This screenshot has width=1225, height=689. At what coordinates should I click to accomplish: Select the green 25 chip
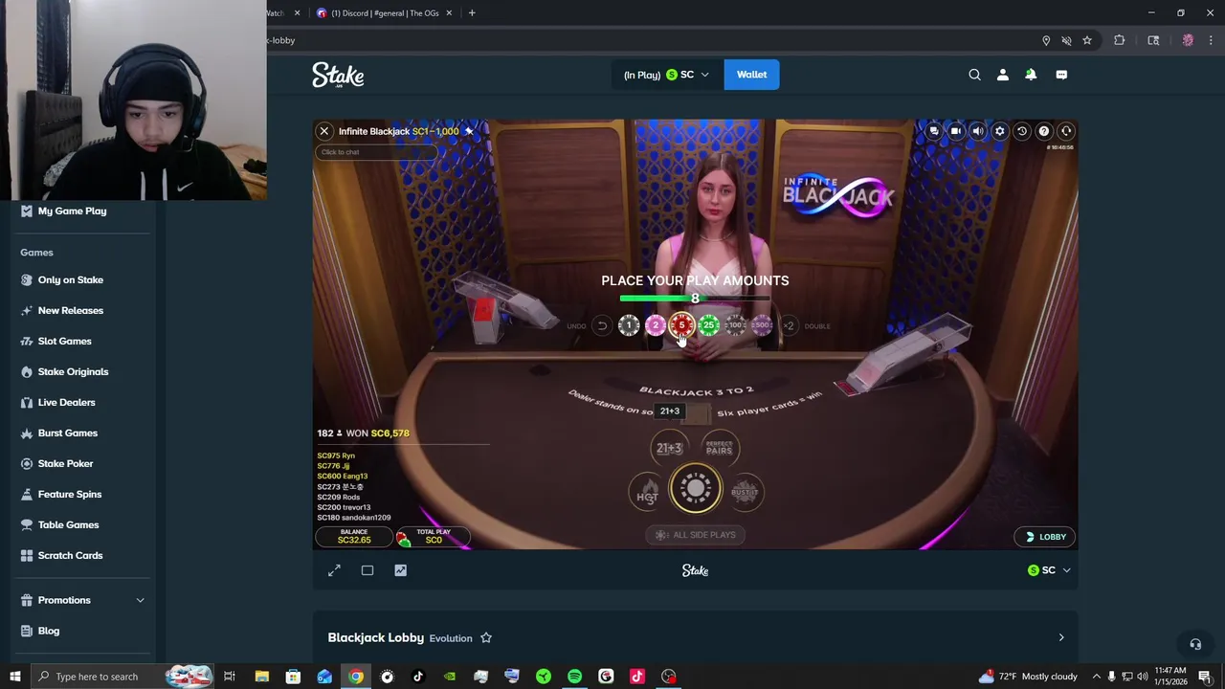coord(709,326)
